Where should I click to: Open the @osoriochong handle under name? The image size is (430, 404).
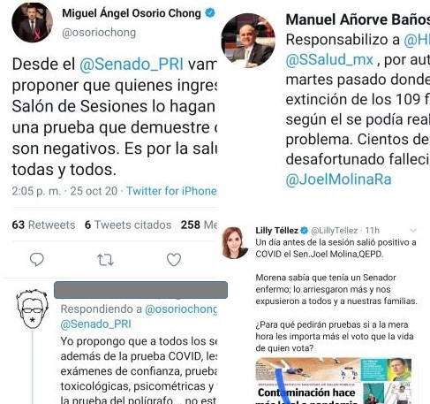tap(99, 33)
